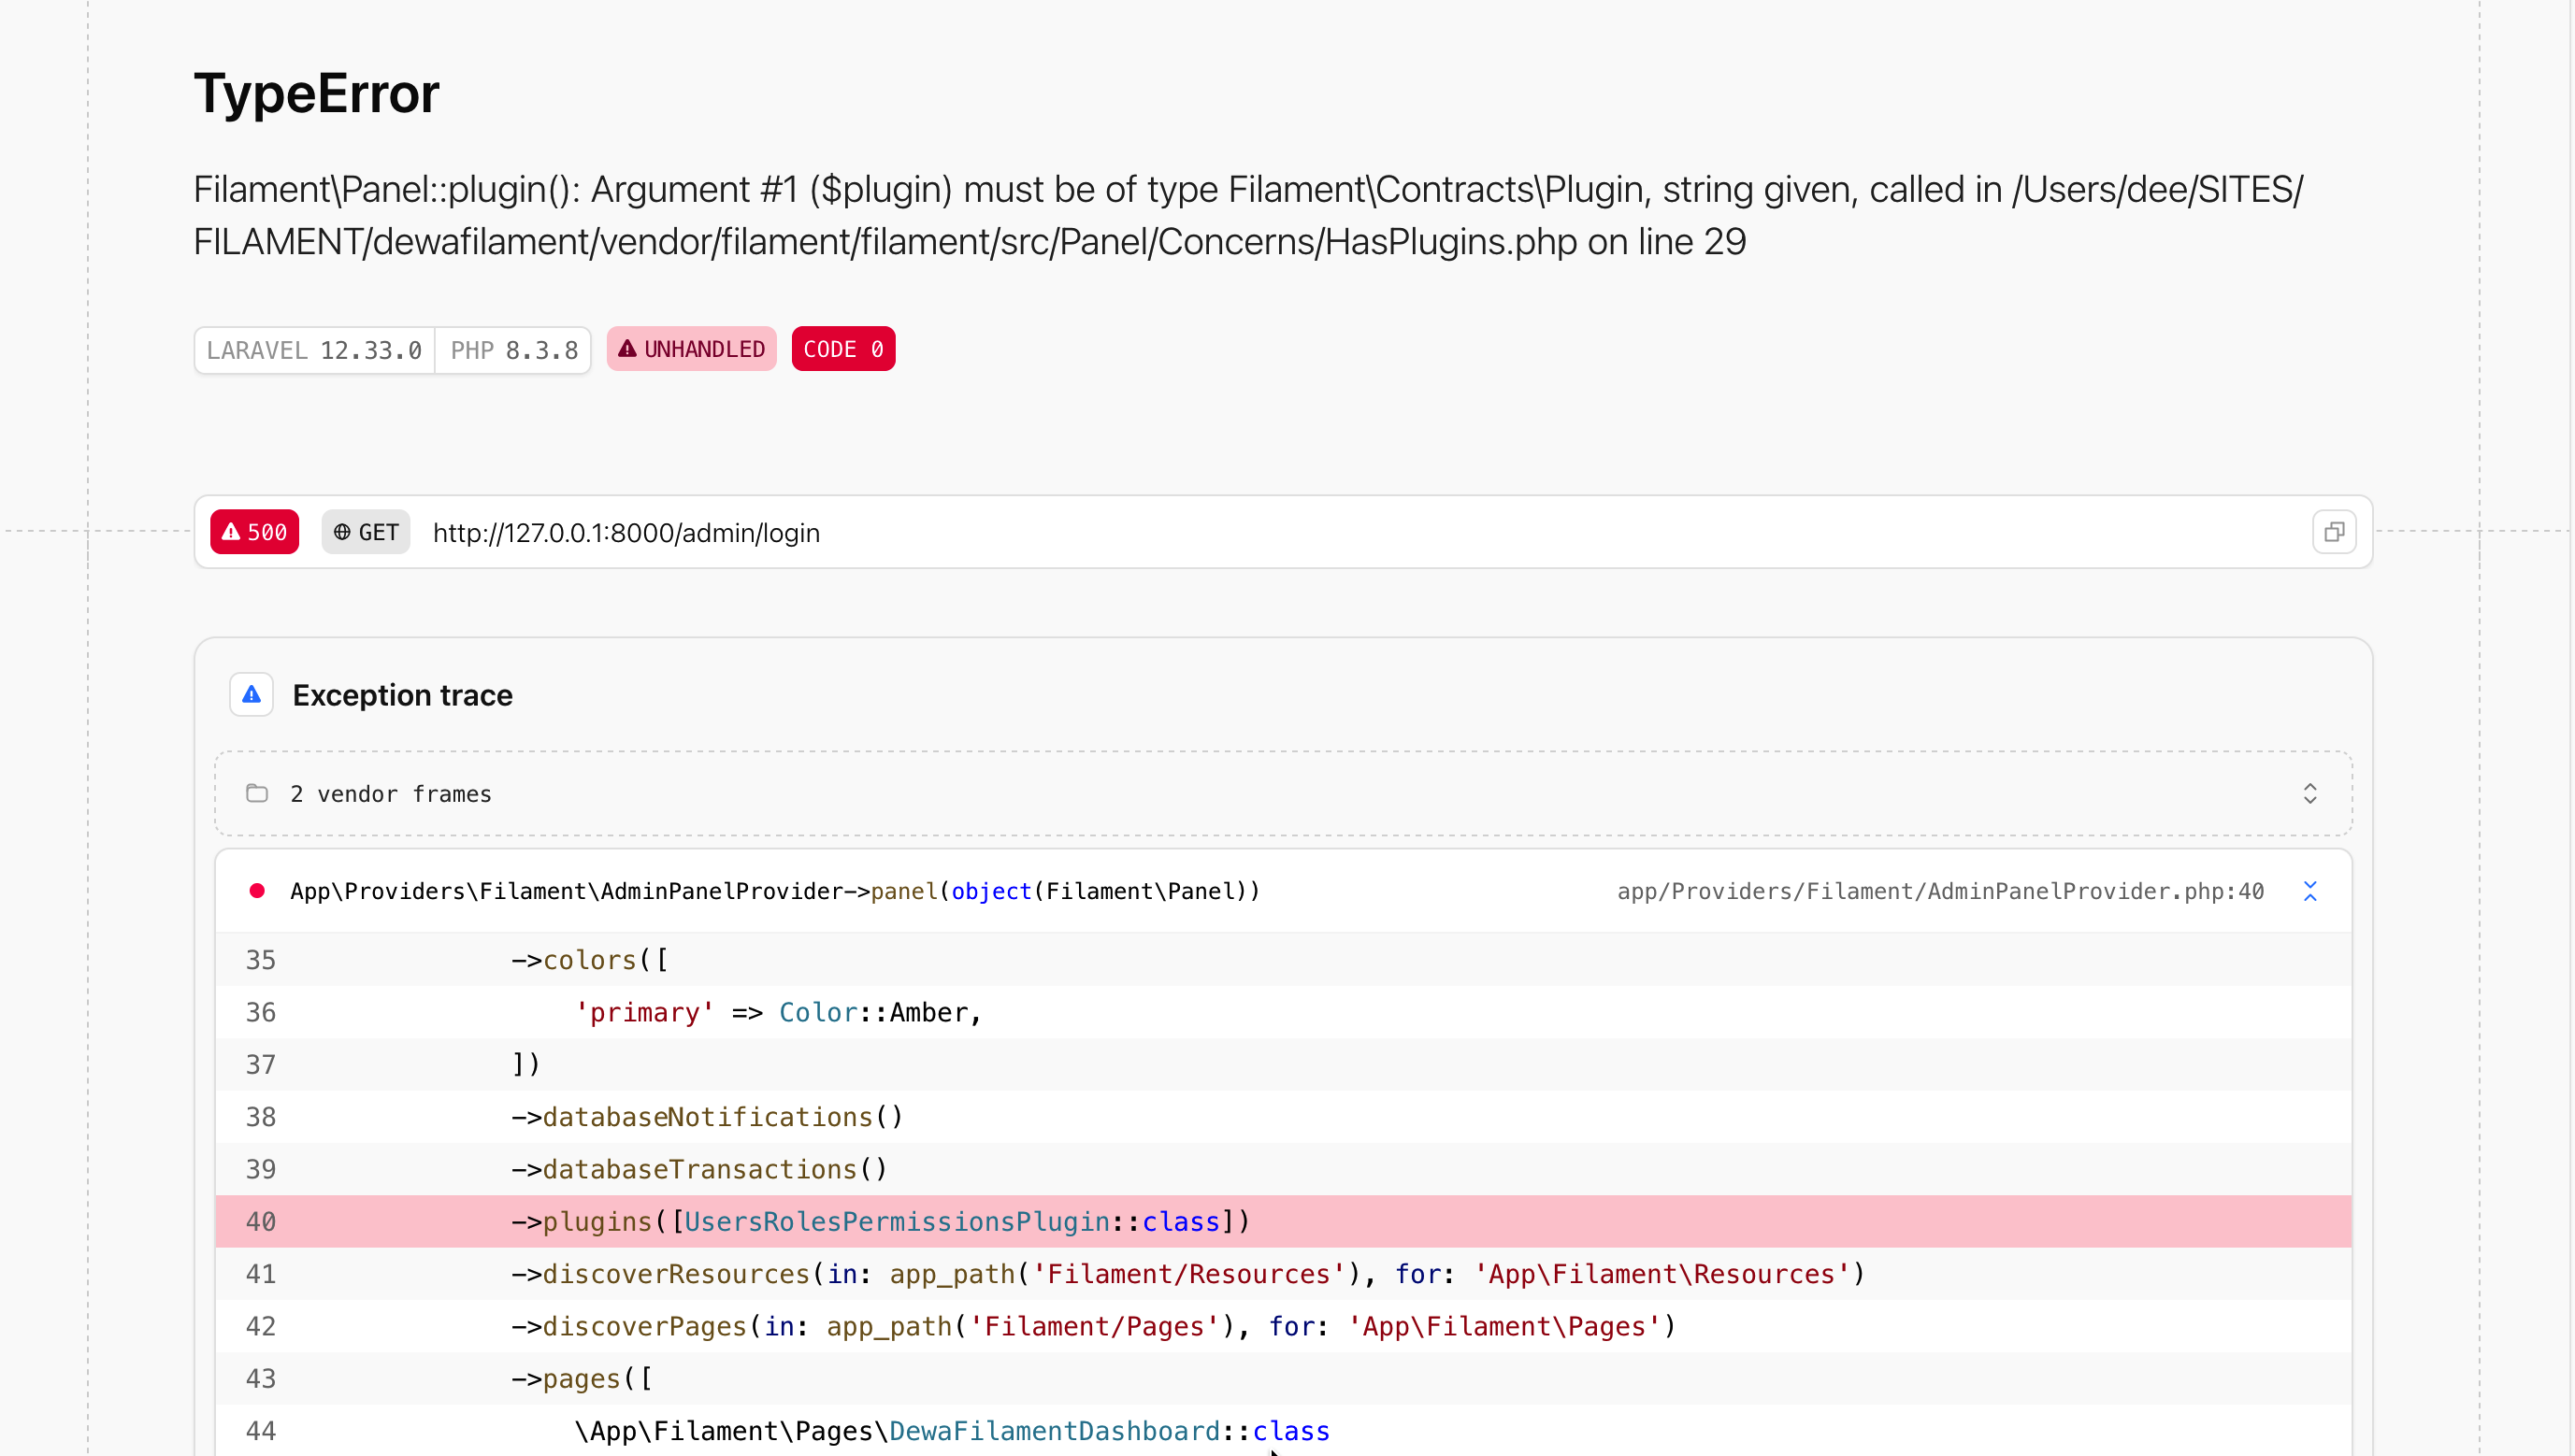
Task: Click the red dot on the AdminPanelProvider frame
Action: (x=257, y=891)
